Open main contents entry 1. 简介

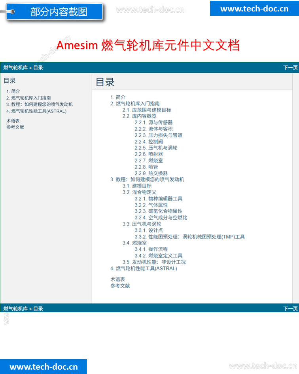(x=118, y=97)
